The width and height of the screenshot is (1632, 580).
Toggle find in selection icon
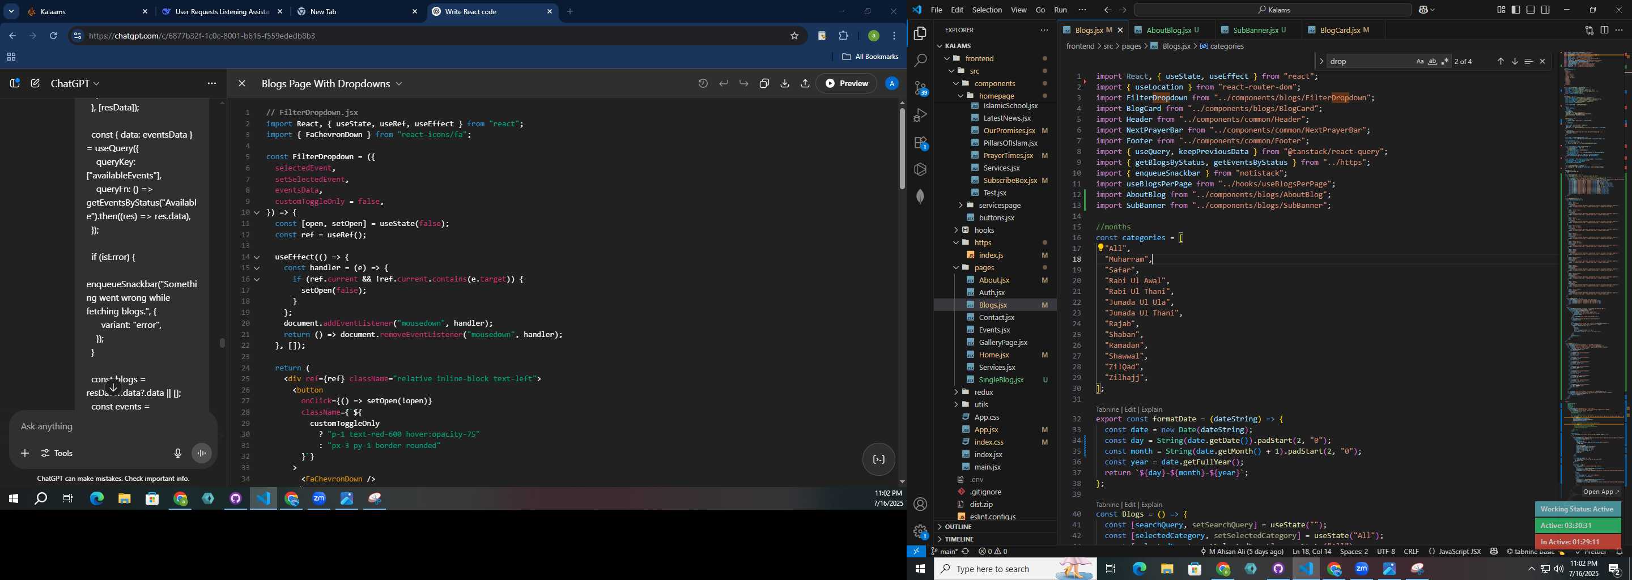[x=1529, y=61]
